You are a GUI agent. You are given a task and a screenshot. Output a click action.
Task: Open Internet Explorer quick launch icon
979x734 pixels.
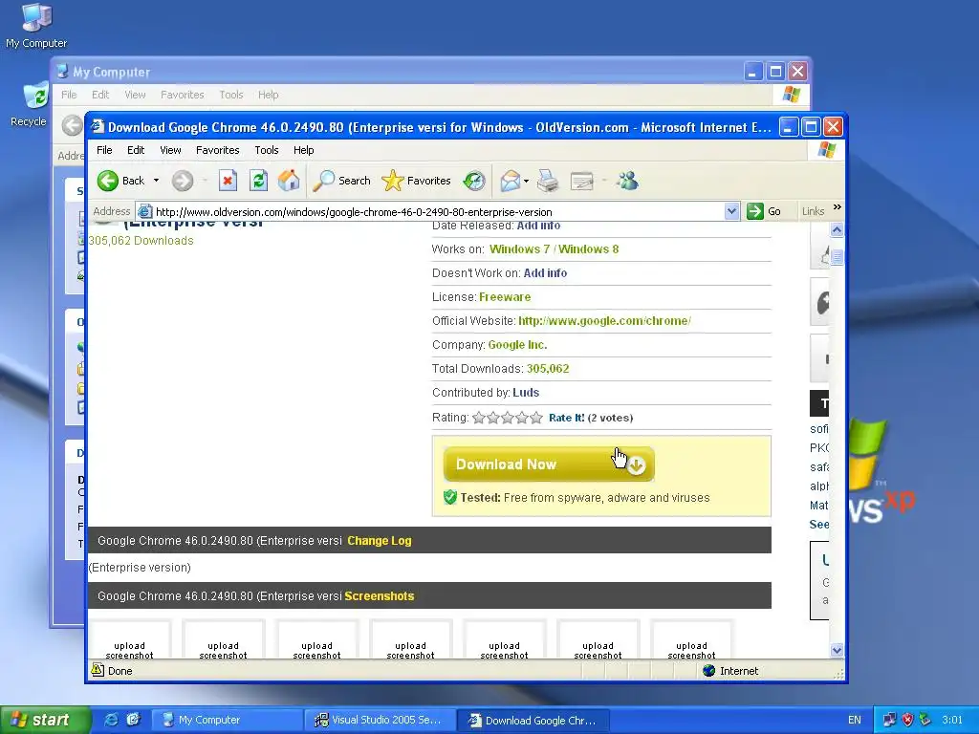click(111, 720)
